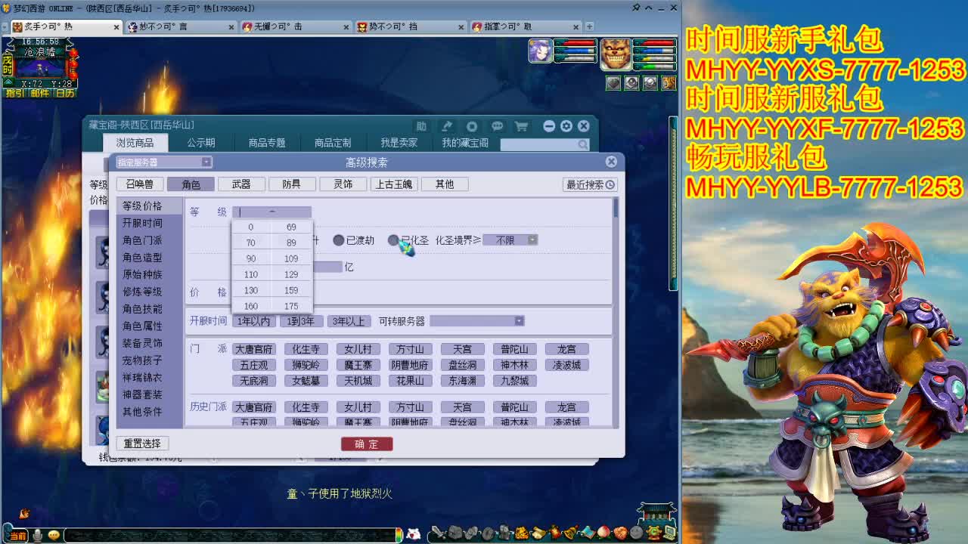Click the new tab plus icon

[x=589, y=26]
